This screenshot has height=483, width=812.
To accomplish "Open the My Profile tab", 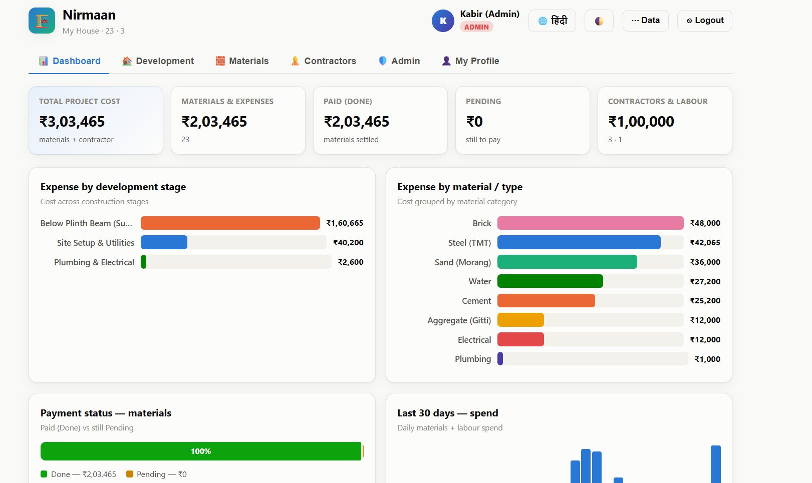I will [x=470, y=61].
